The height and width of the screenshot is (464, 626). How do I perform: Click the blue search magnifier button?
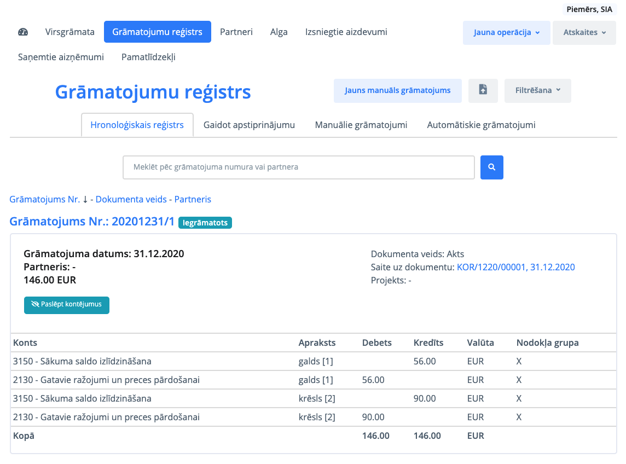point(491,167)
